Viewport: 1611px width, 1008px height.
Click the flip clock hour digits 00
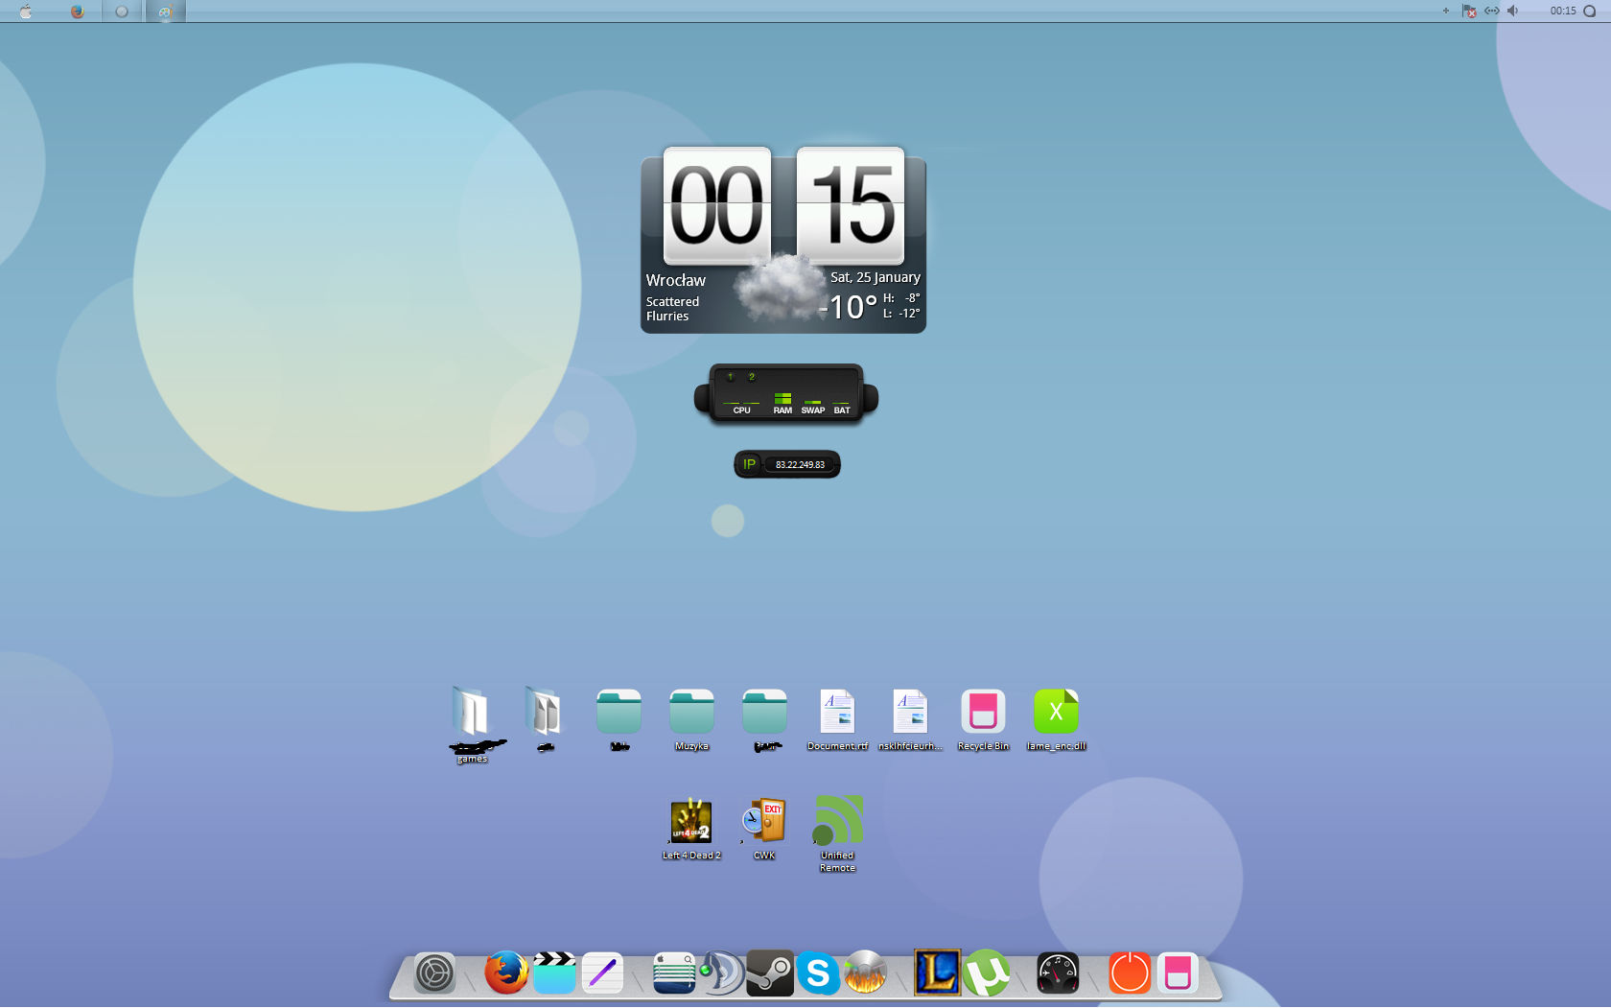click(x=716, y=205)
